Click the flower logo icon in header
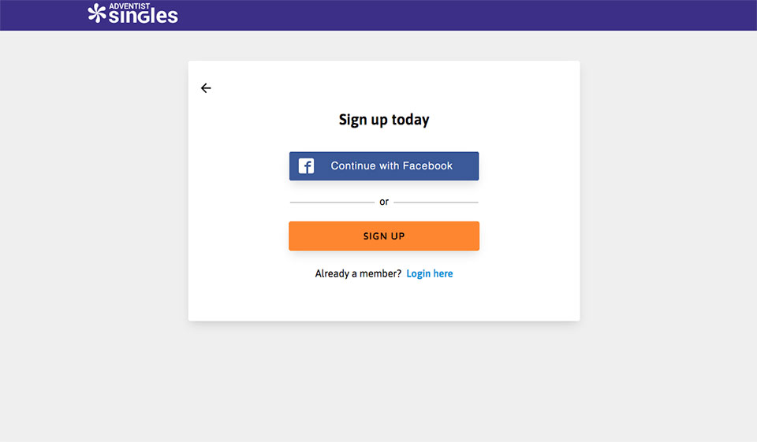The image size is (757, 442). pos(96,13)
